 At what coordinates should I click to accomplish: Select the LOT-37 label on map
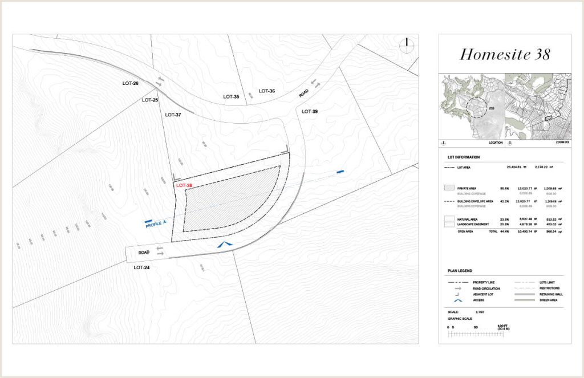click(173, 115)
